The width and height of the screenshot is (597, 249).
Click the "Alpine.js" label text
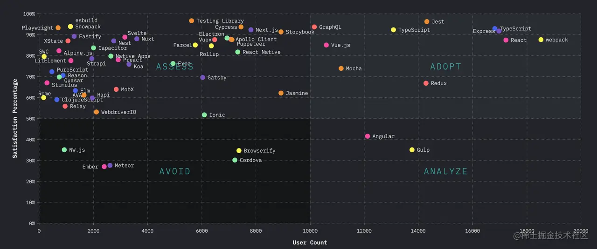(78, 53)
